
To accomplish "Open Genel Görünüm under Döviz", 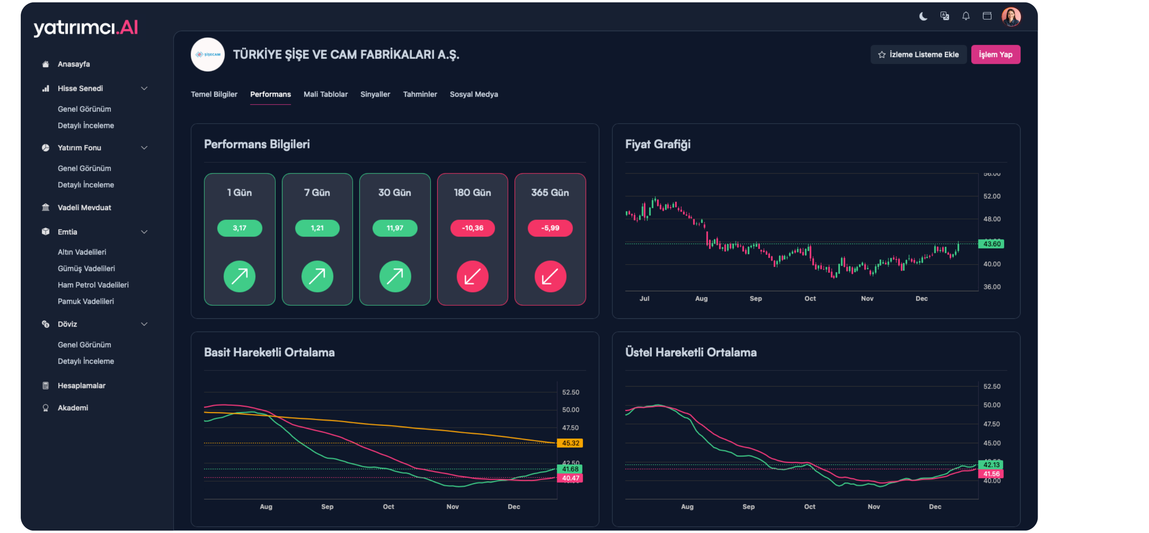I will click(84, 345).
